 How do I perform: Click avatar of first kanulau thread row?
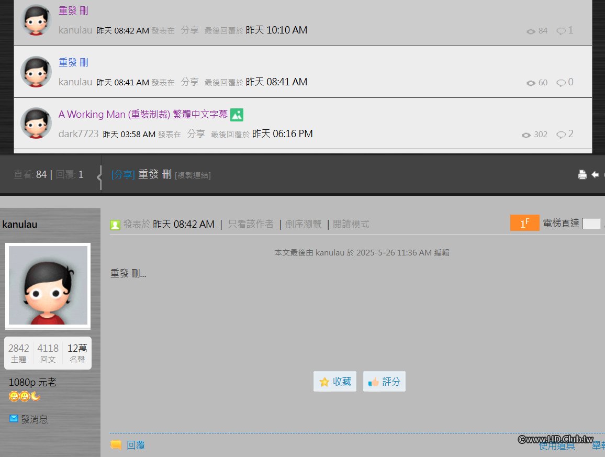point(36,20)
